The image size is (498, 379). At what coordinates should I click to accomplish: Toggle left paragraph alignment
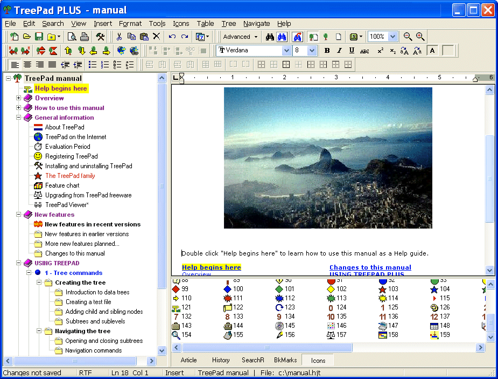point(15,65)
